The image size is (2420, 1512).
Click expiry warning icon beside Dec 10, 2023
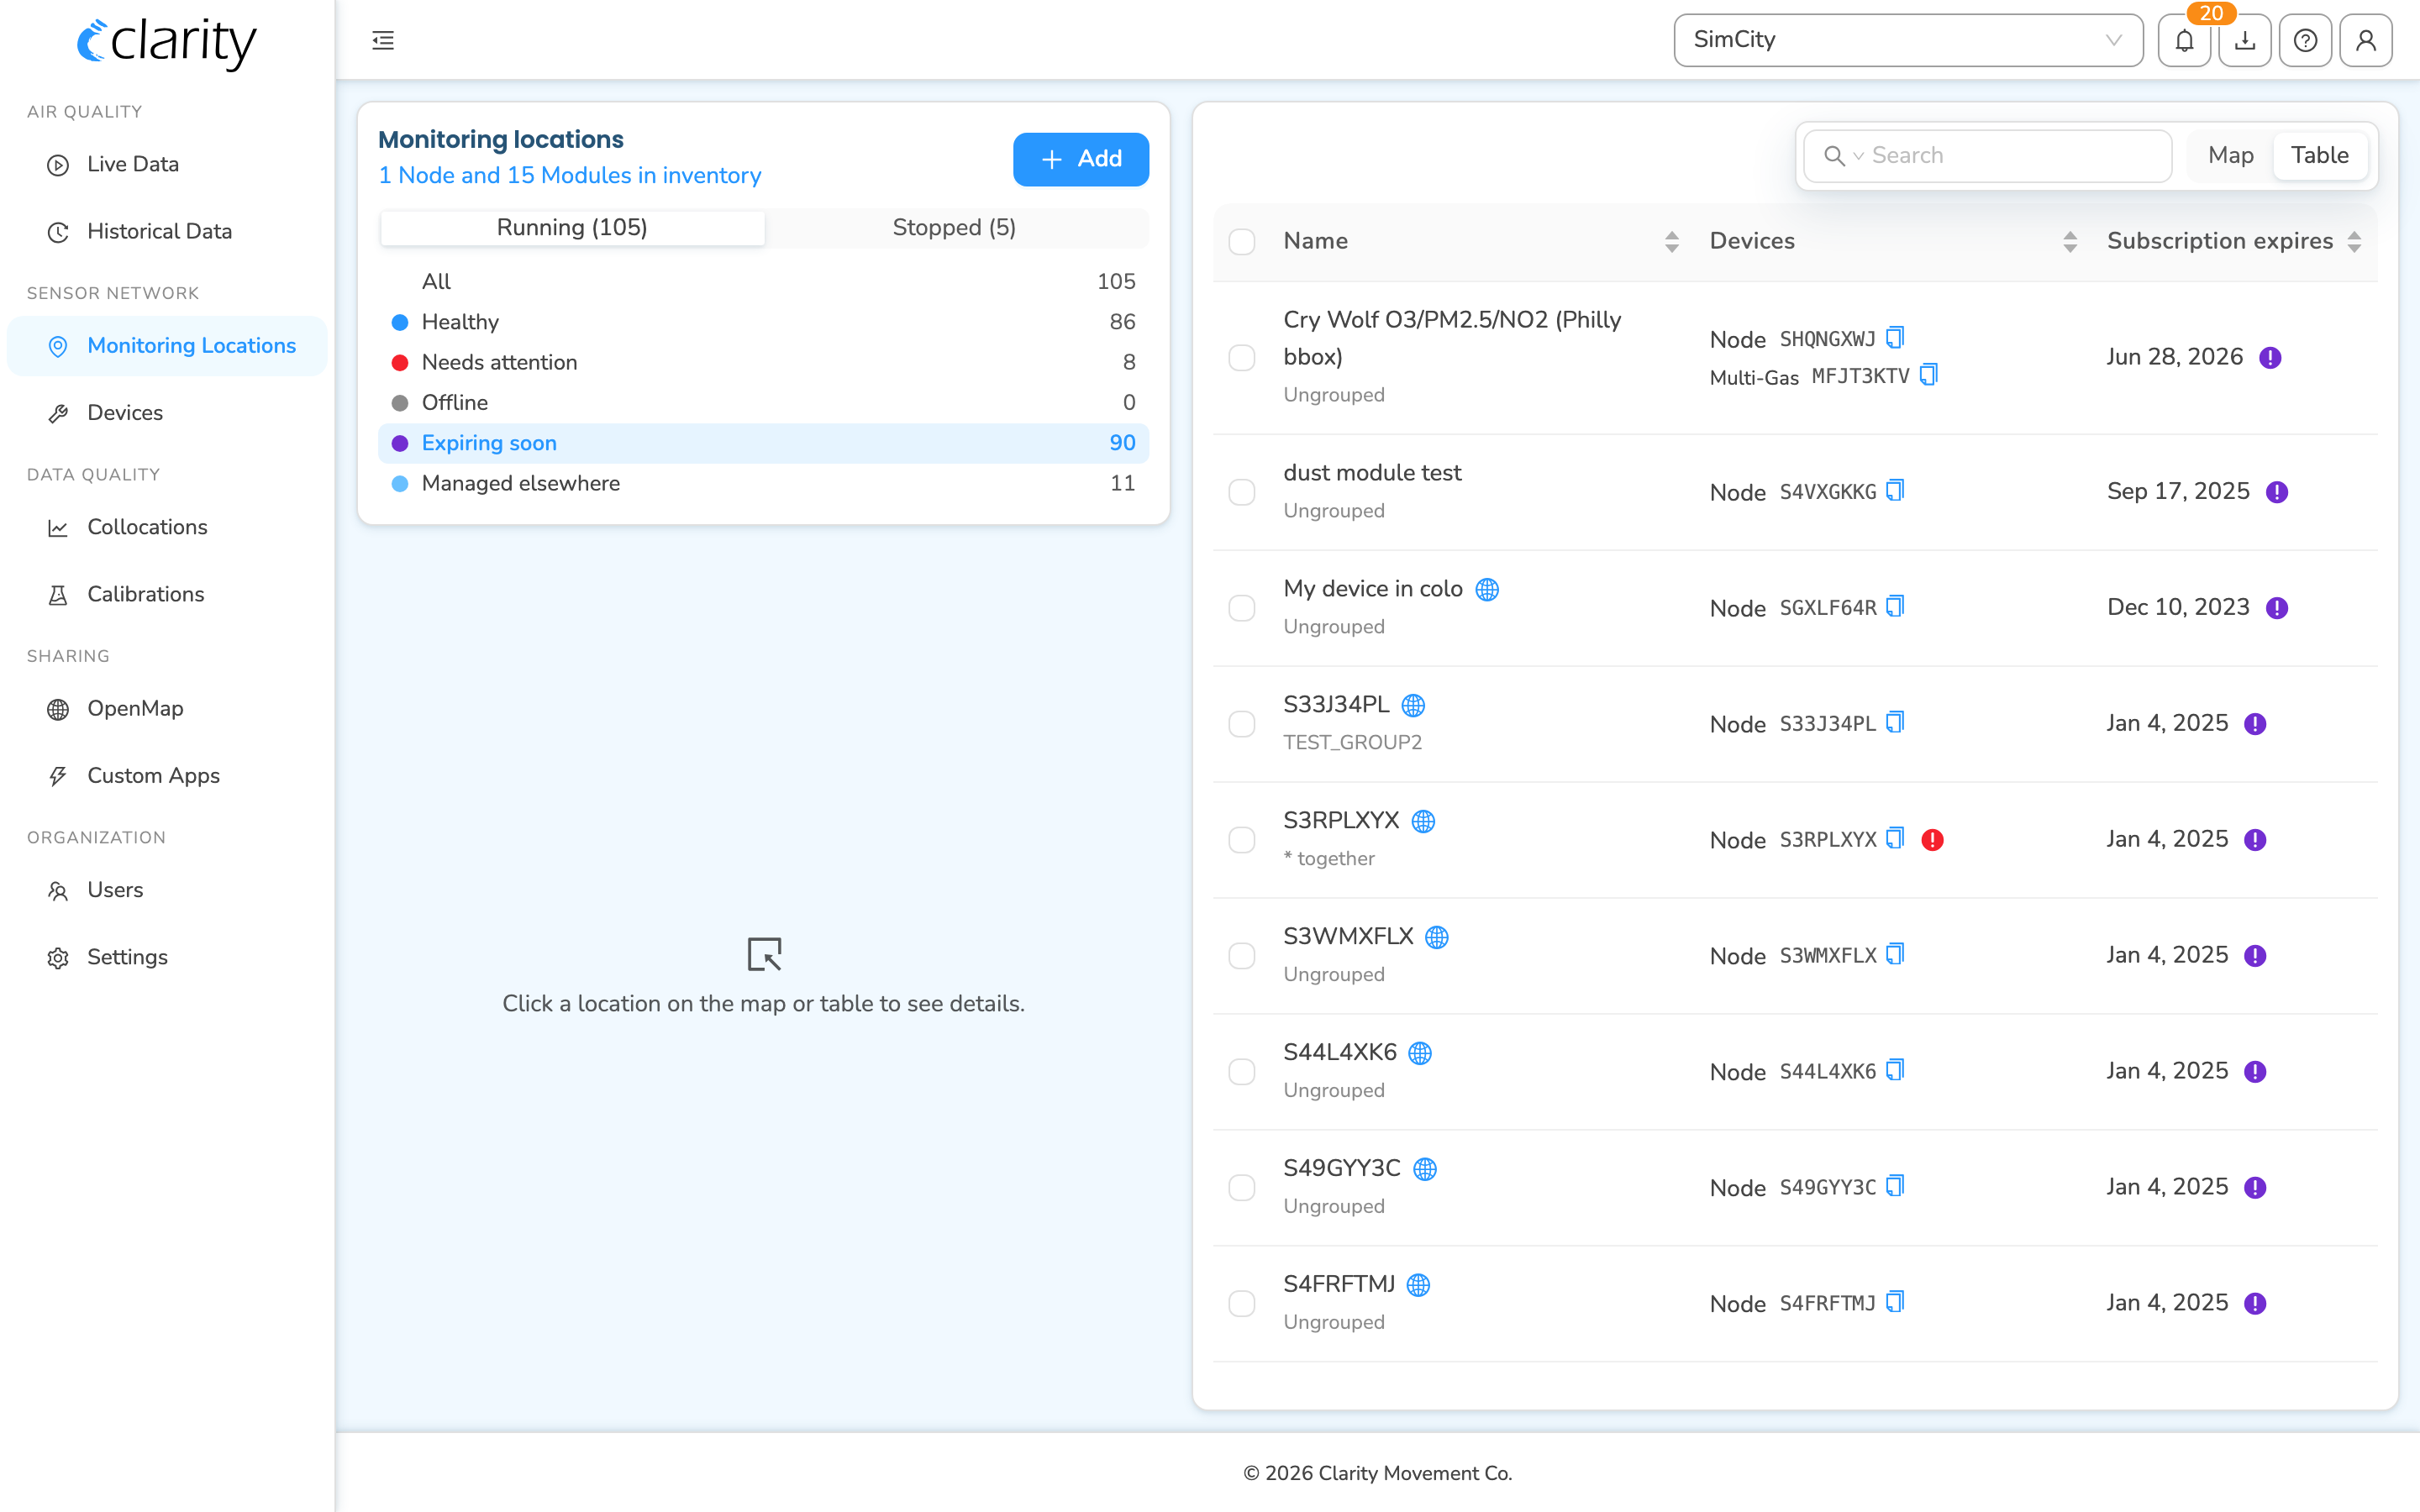point(2277,608)
